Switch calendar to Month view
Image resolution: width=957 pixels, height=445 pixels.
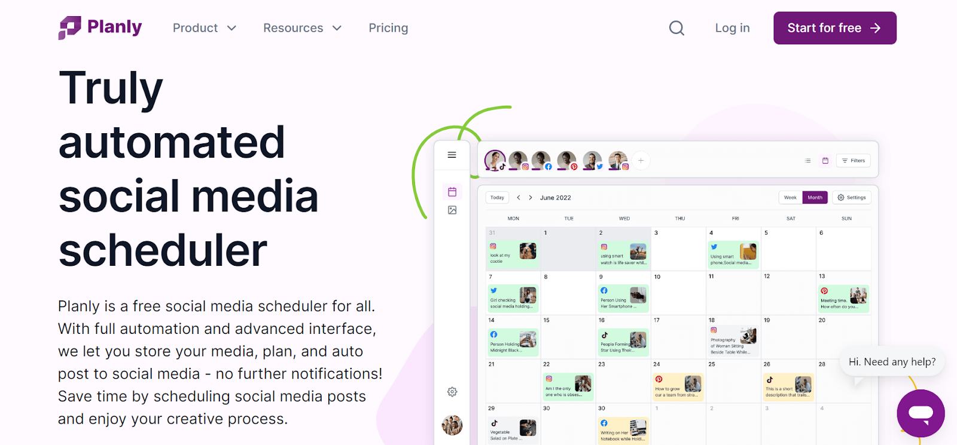(815, 198)
